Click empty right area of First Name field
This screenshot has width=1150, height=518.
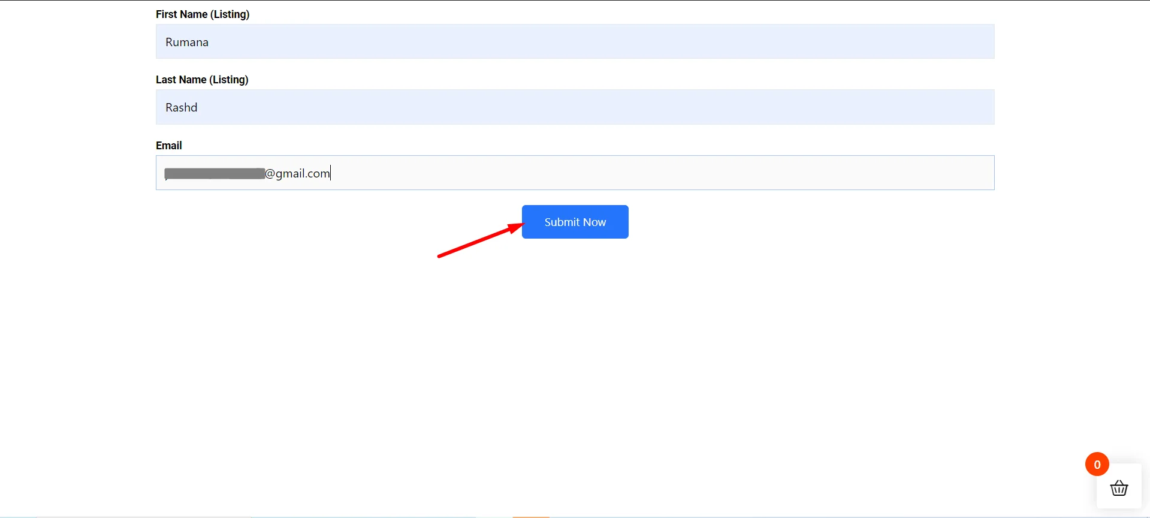(x=719, y=41)
